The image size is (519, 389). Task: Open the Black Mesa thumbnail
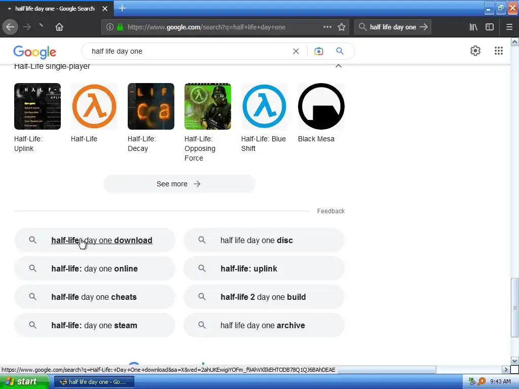click(x=321, y=106)
